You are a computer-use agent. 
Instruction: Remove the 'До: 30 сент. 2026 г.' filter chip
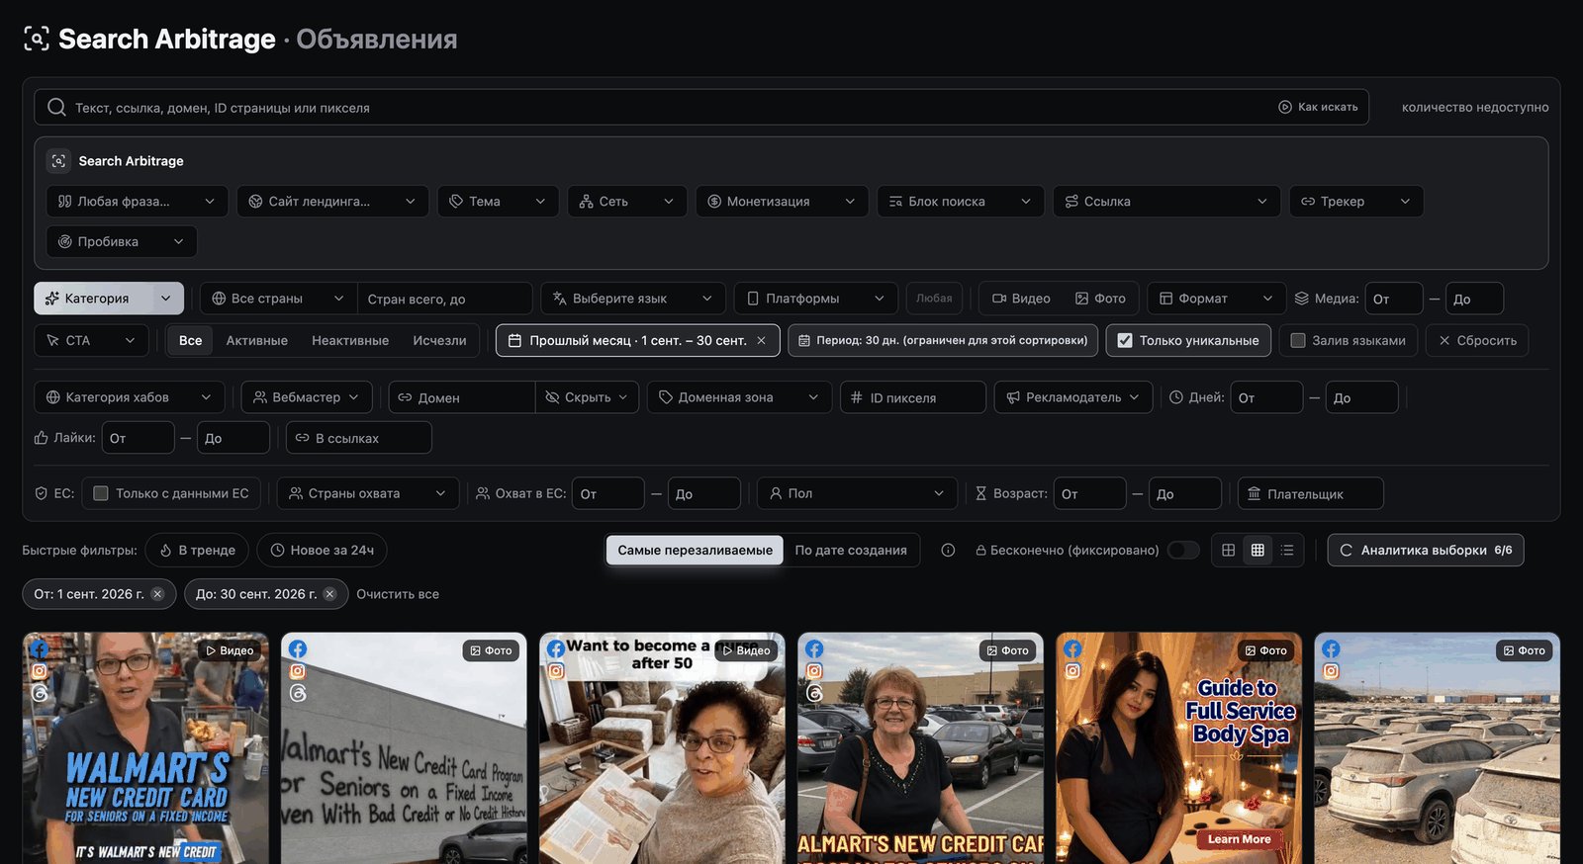tap(329, 594)
